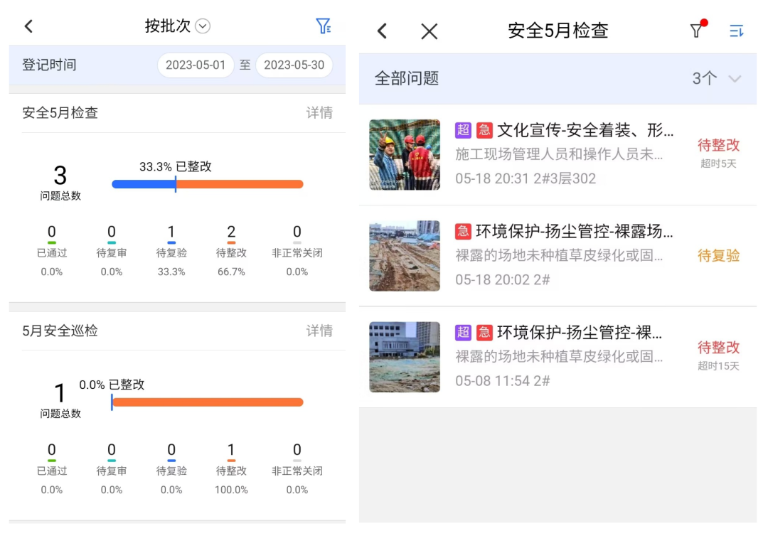Go back from 安全5月检查 page
This screenshot has width=768, height=536.
click(382, 31)
